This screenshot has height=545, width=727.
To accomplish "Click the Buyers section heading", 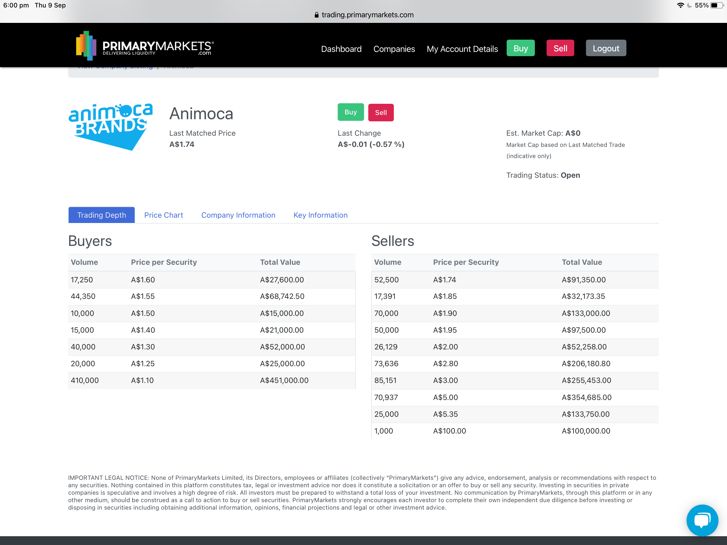I will (90, 241).
